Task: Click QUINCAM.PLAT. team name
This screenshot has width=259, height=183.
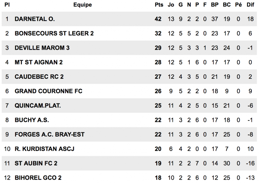Action: (38, 106)
